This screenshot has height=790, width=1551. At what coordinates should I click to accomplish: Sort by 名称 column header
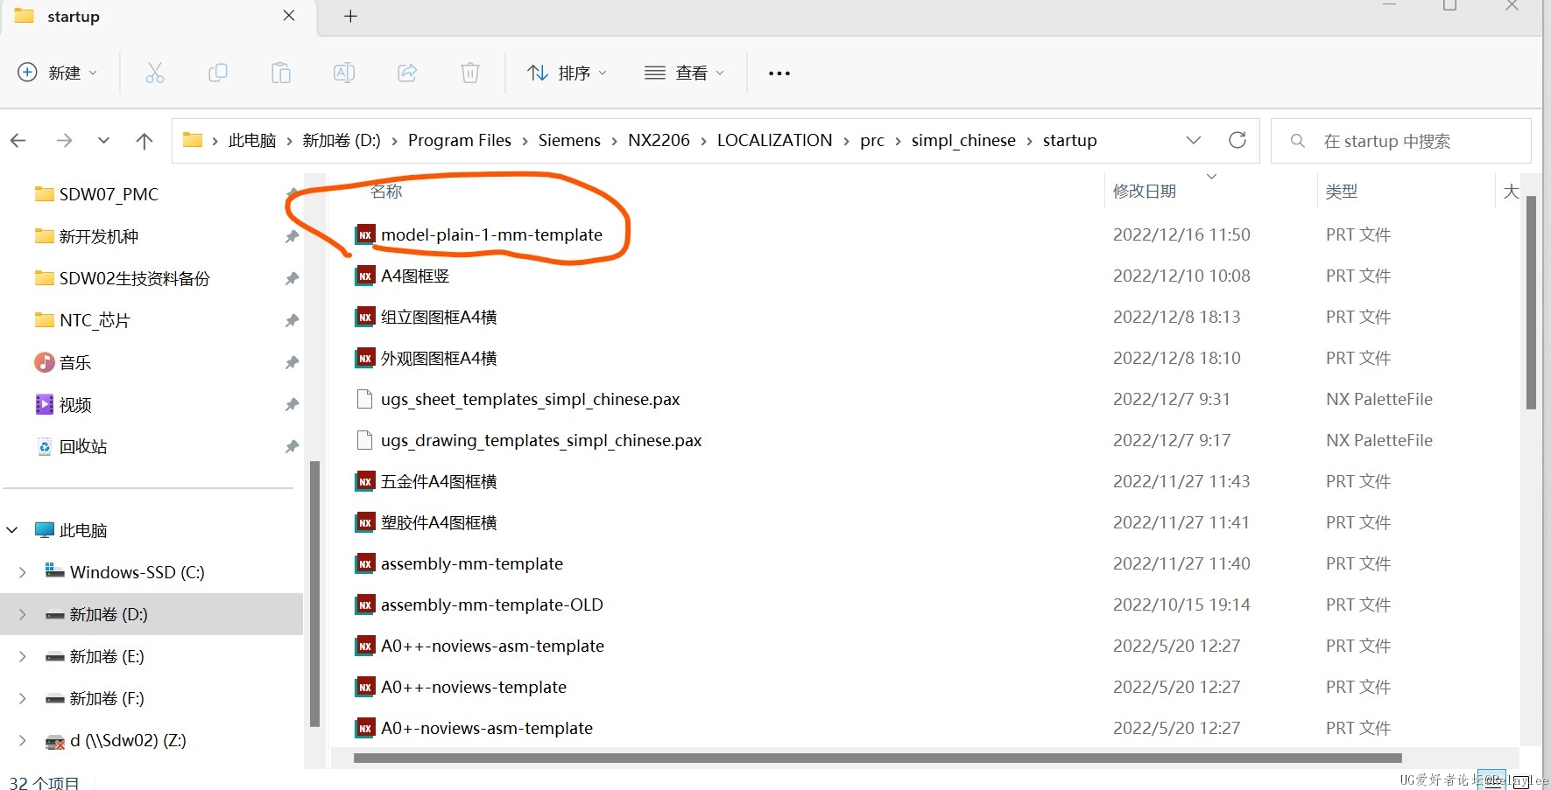(x=386, y=191)
